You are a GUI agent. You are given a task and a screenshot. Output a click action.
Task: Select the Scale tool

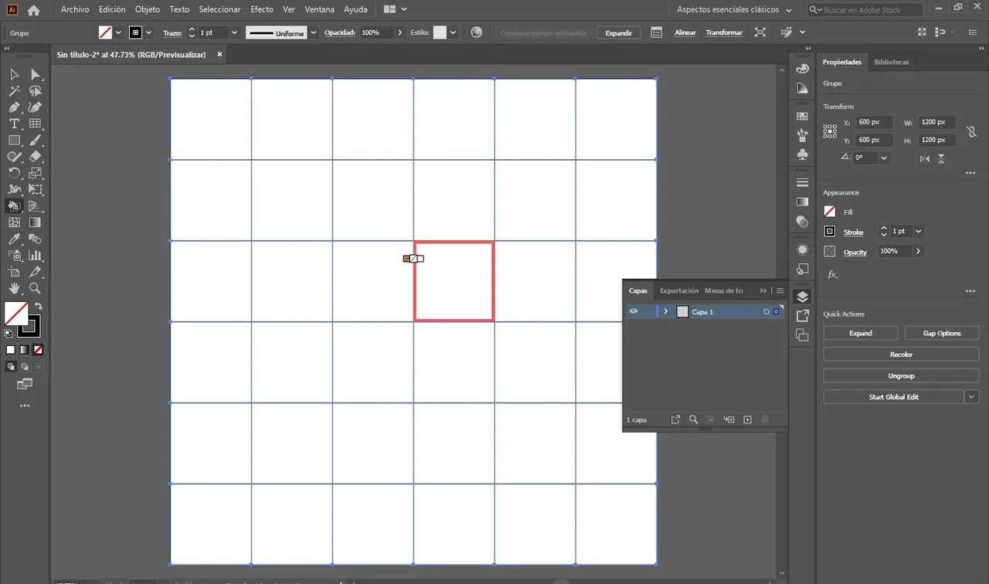[x=35, y=173]
